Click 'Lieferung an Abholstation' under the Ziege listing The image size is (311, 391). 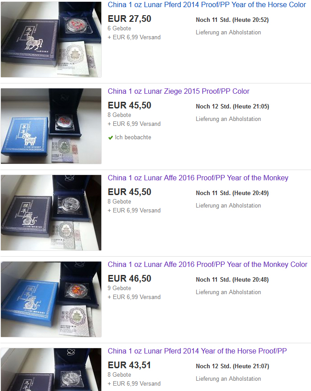[x=228, y=119]
